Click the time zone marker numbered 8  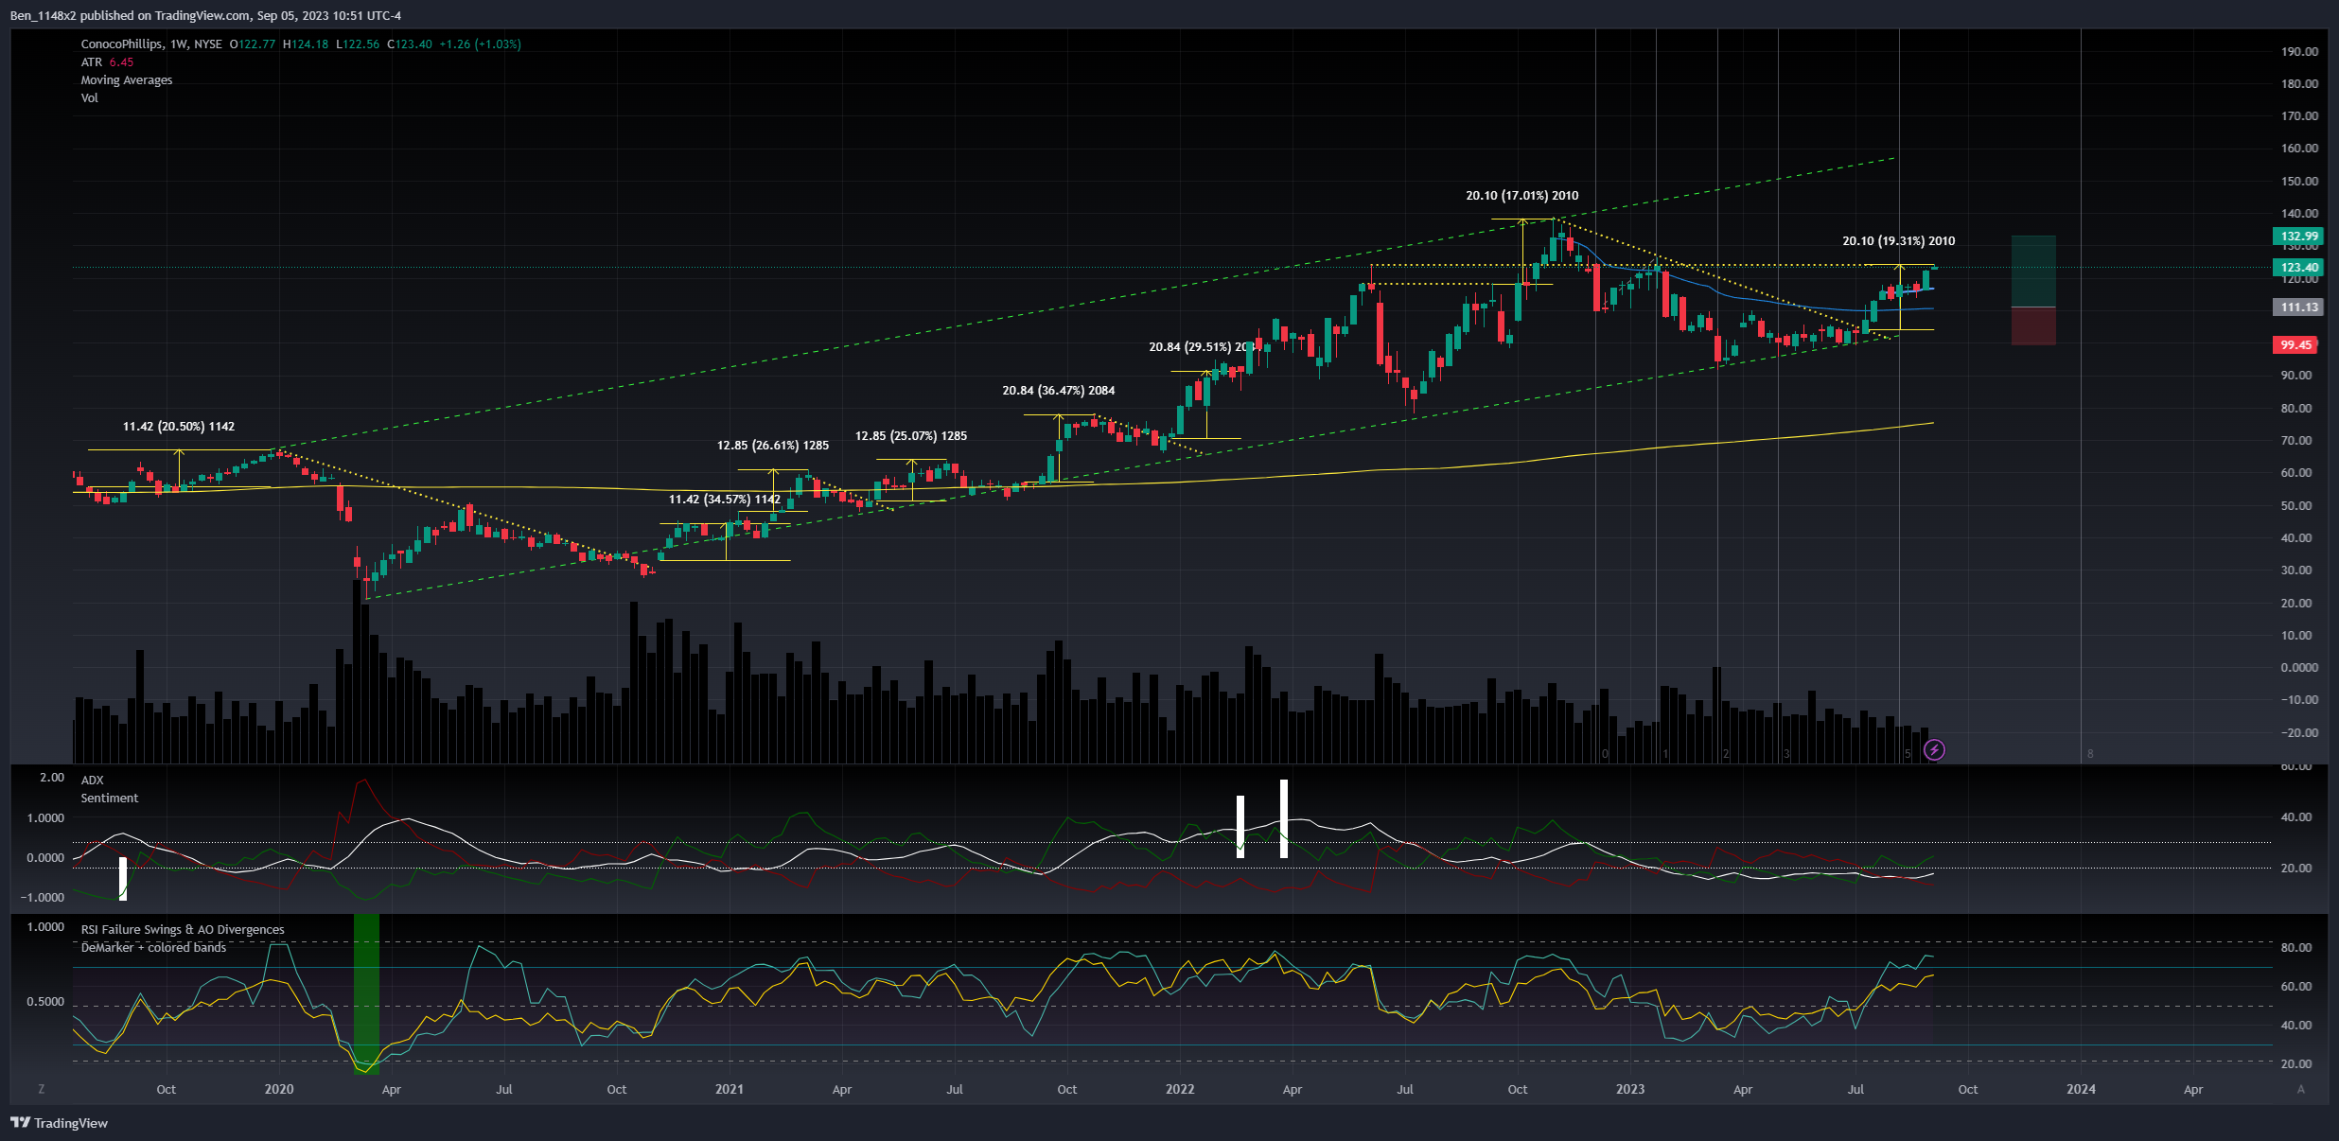click(2090, 754)
